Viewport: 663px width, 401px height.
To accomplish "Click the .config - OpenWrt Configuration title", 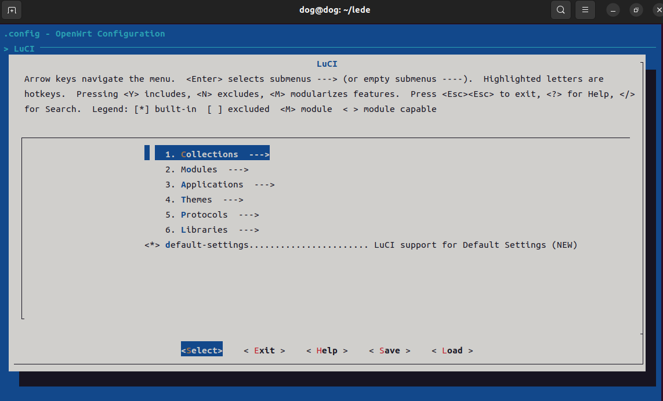I will [85, 34].
